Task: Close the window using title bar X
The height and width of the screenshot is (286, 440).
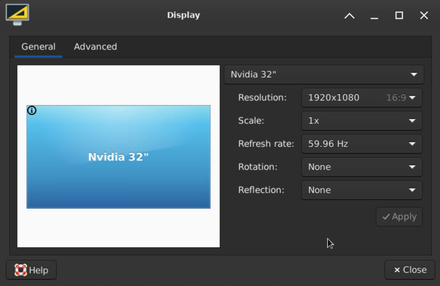Action: [x=424, y=16]
